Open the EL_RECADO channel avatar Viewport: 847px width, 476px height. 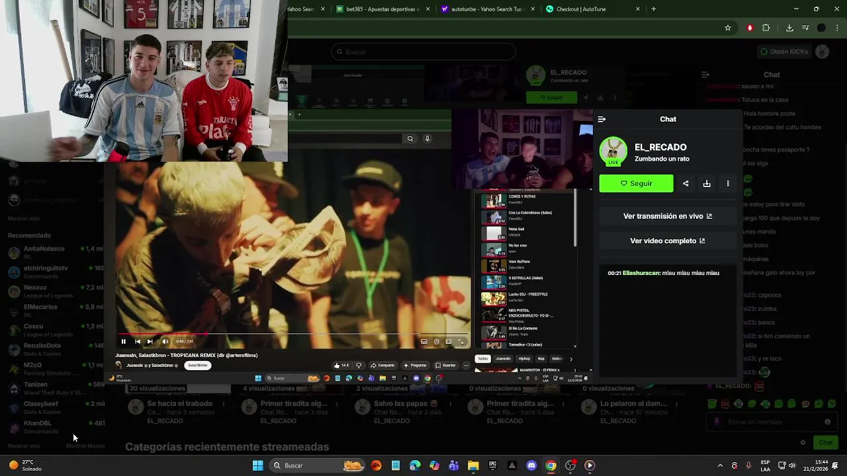[613, 151]
